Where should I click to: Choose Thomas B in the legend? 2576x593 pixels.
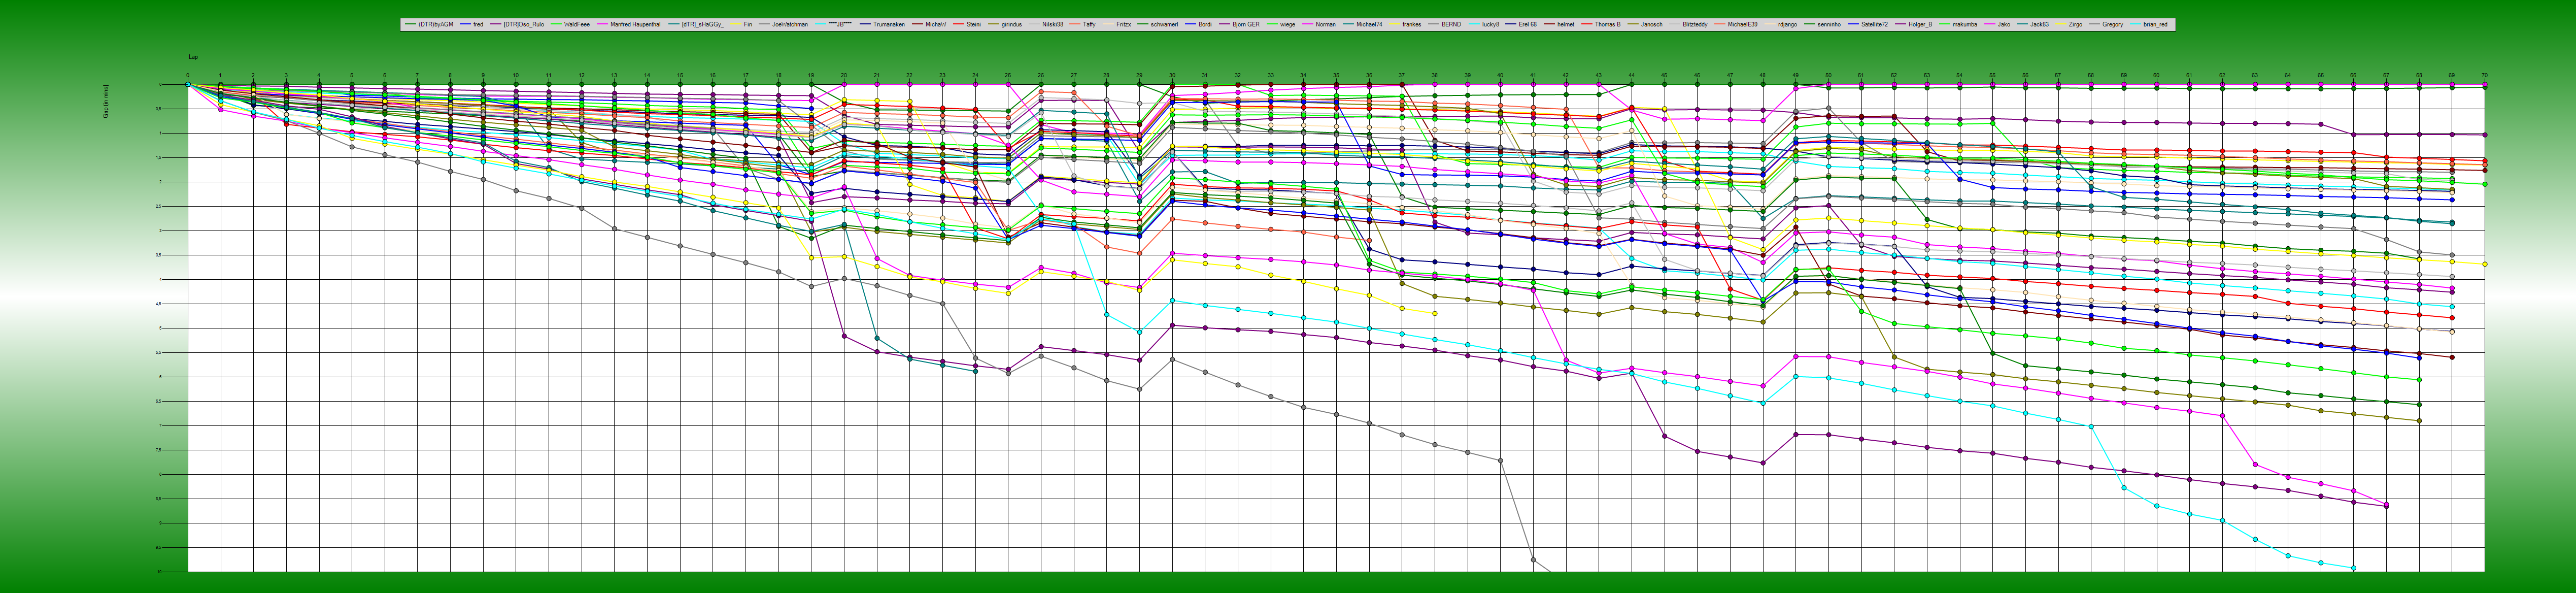(1608, 24)
